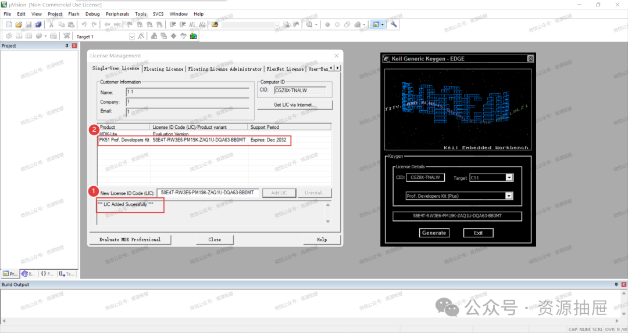
Task: Click the Cut scissors icon
Action: pyautogui.click(x=51, y=24)
